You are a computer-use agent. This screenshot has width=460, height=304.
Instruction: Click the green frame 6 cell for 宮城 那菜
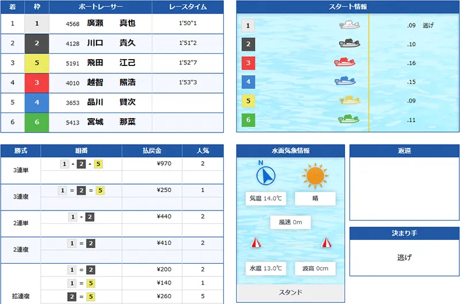tap(37, 122)
